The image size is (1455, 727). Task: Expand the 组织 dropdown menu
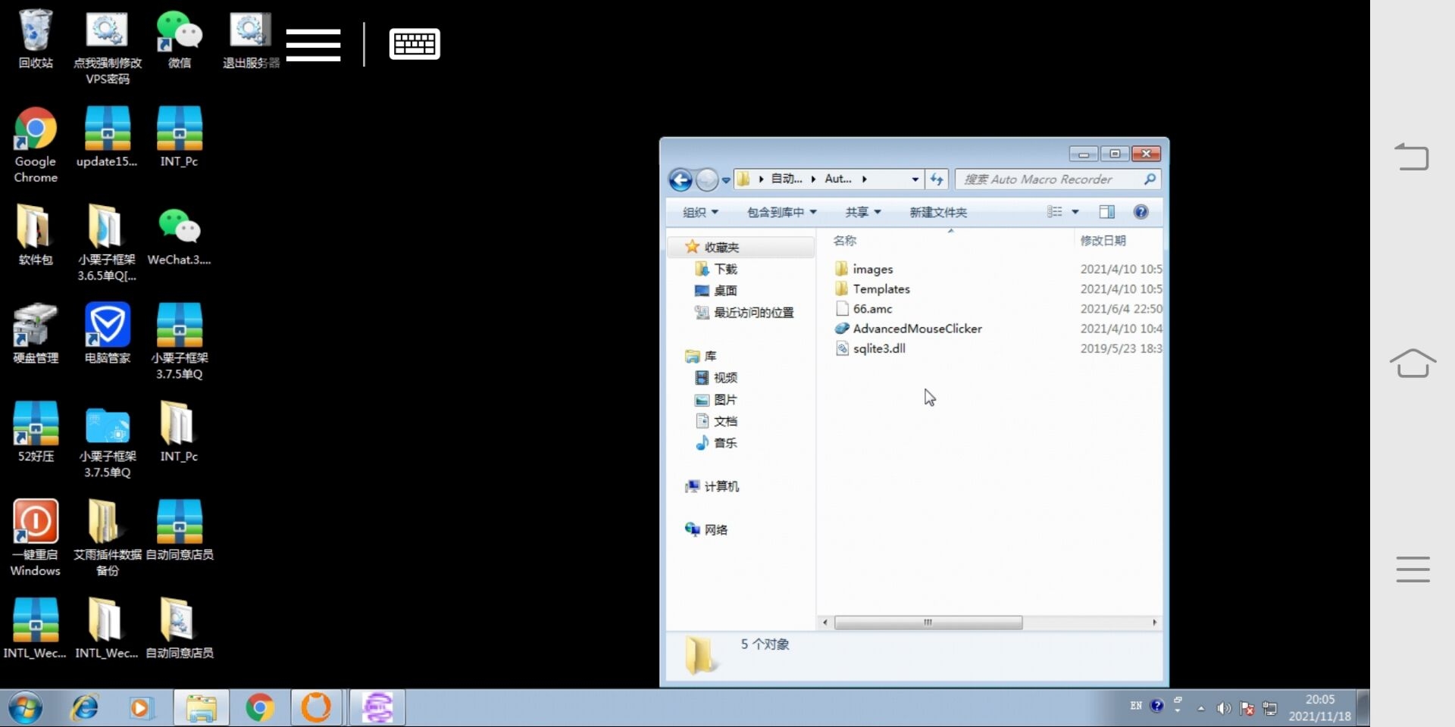[x=699, y=212]
